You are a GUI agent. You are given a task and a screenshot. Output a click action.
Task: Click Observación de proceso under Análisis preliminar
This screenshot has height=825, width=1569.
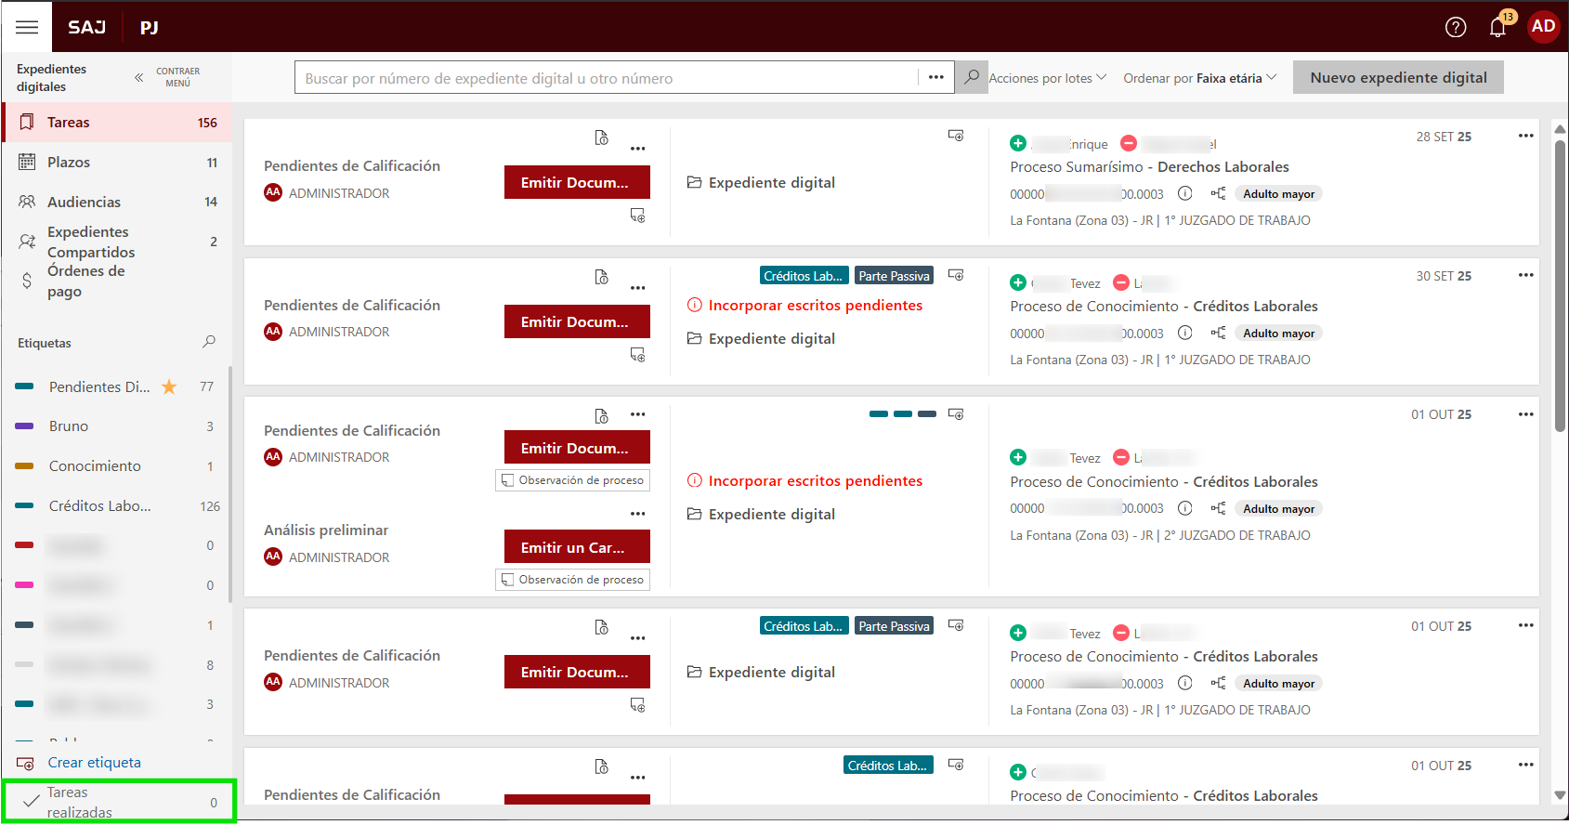click(x=572, y=580)
